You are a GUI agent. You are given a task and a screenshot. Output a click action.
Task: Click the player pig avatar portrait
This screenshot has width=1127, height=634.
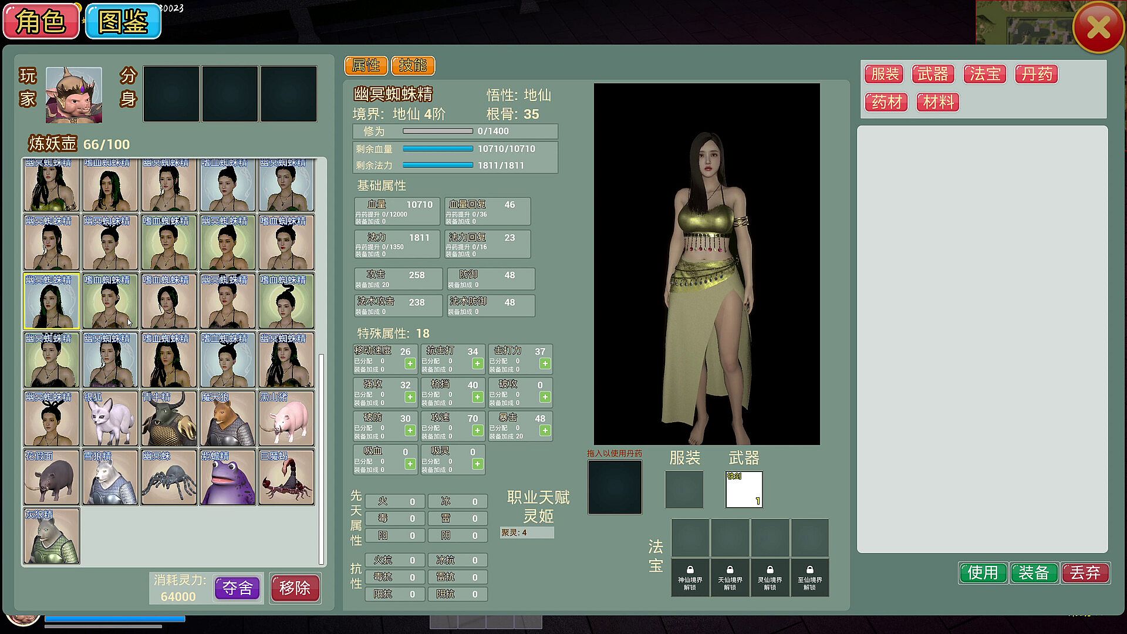pyautogui.click(x=74, y=95)
